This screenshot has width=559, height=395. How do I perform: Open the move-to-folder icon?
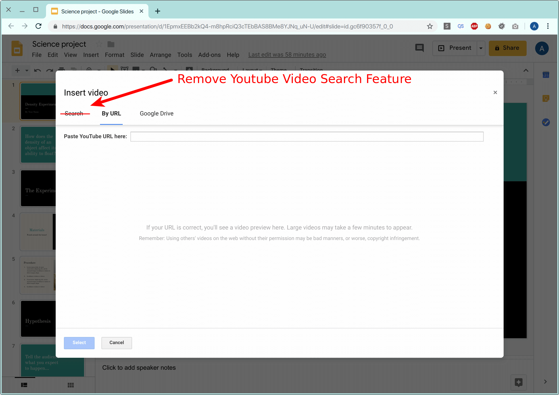pos(111,44)
